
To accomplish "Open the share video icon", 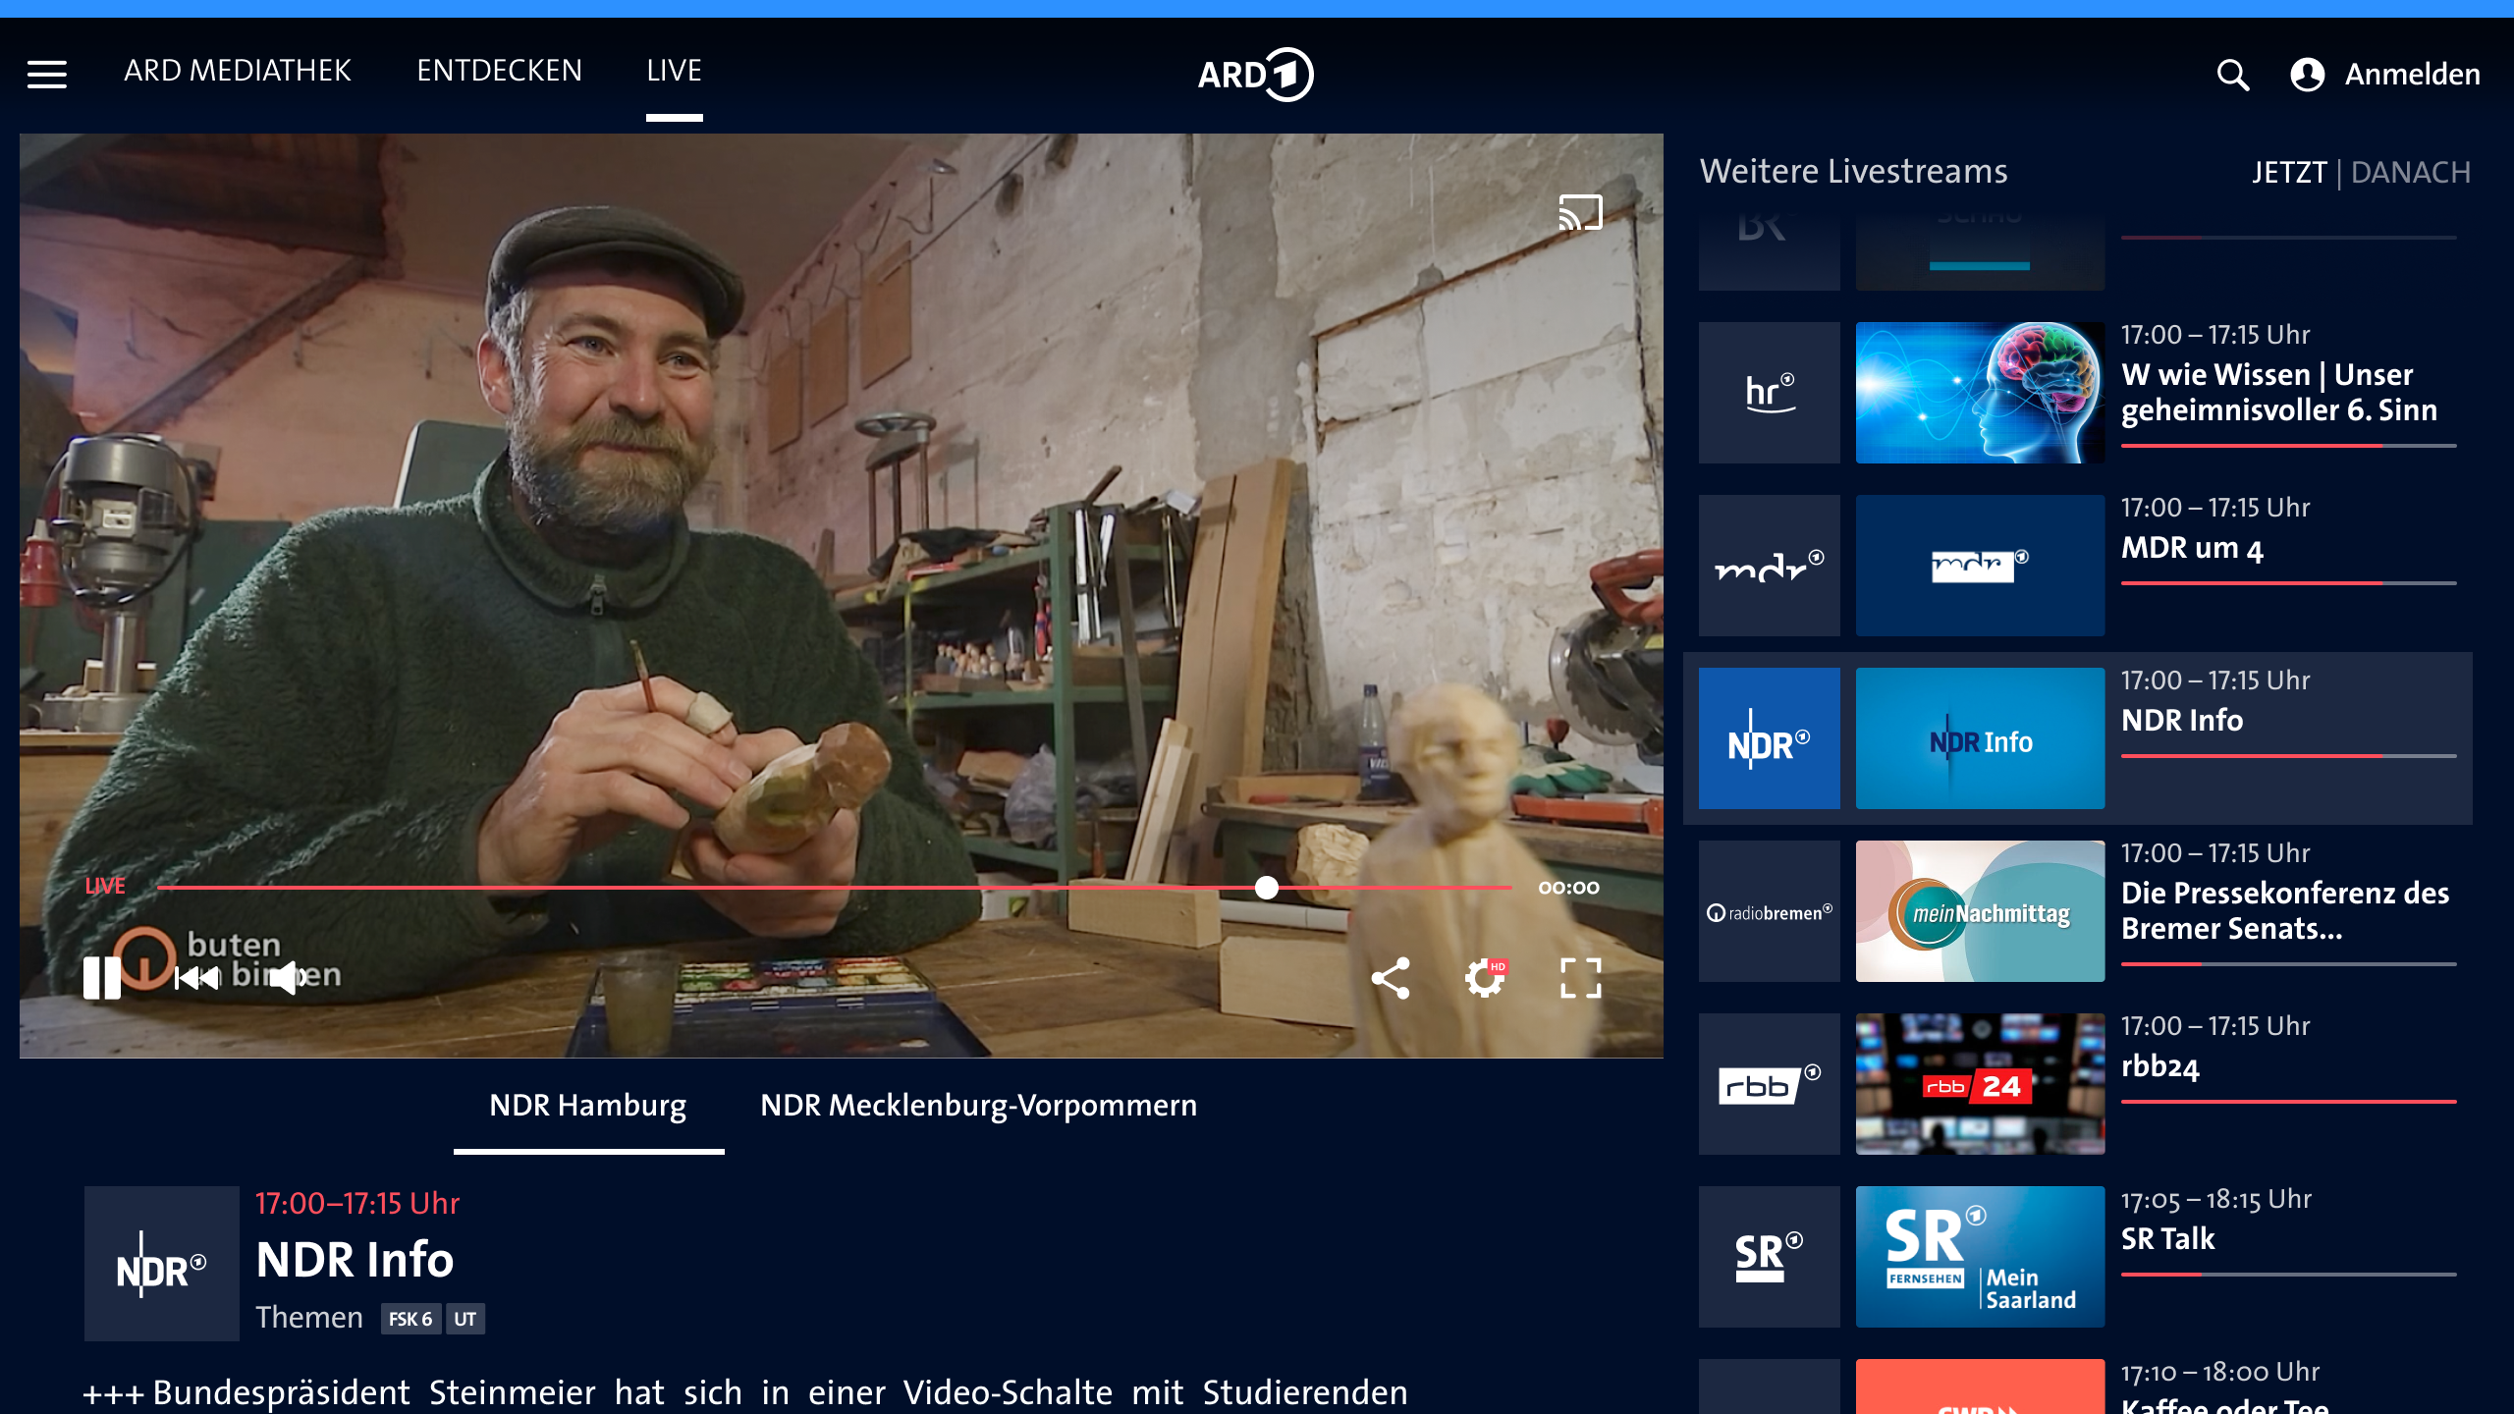I will pyautogui.click(x=1391, y=978).
